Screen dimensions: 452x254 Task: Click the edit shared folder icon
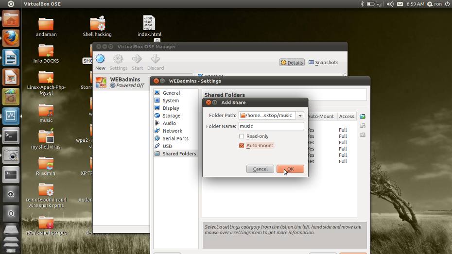point(363,126)
